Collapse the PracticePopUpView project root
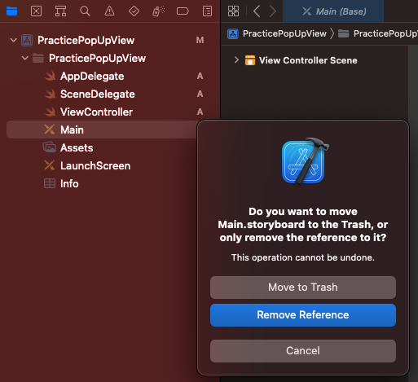This screenshot has height=382, width=418. [x=13, y=40]
